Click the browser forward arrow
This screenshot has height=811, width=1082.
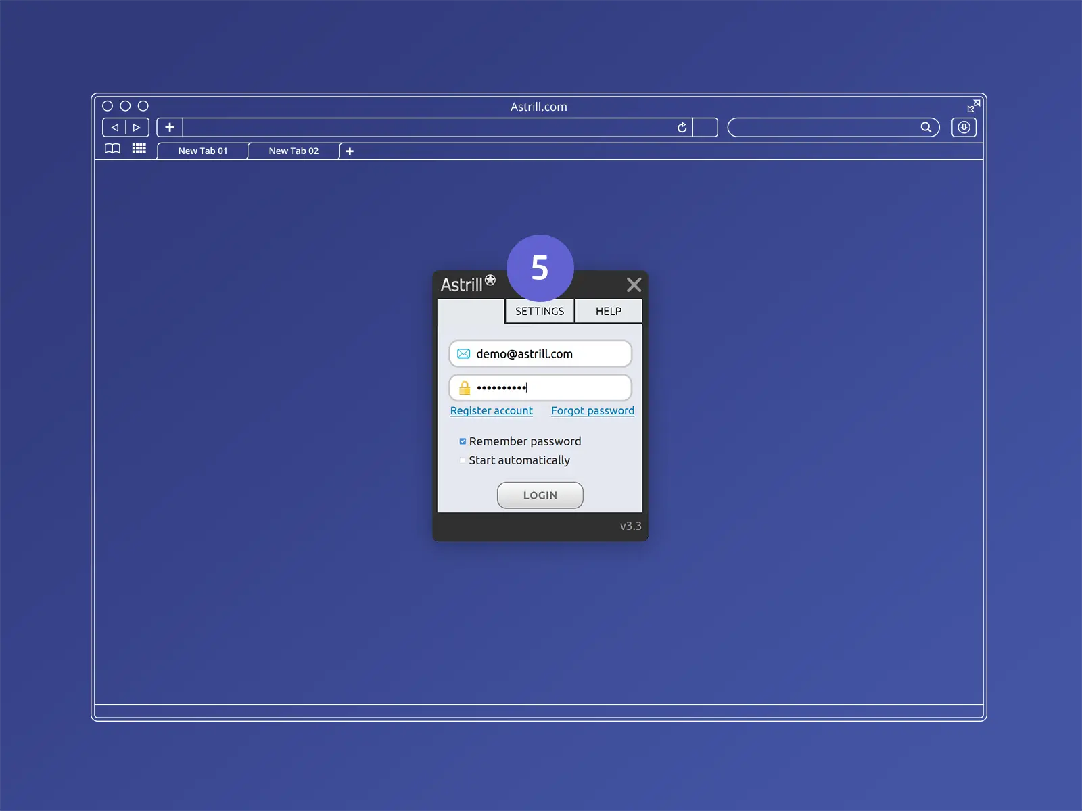click(137, 127)
